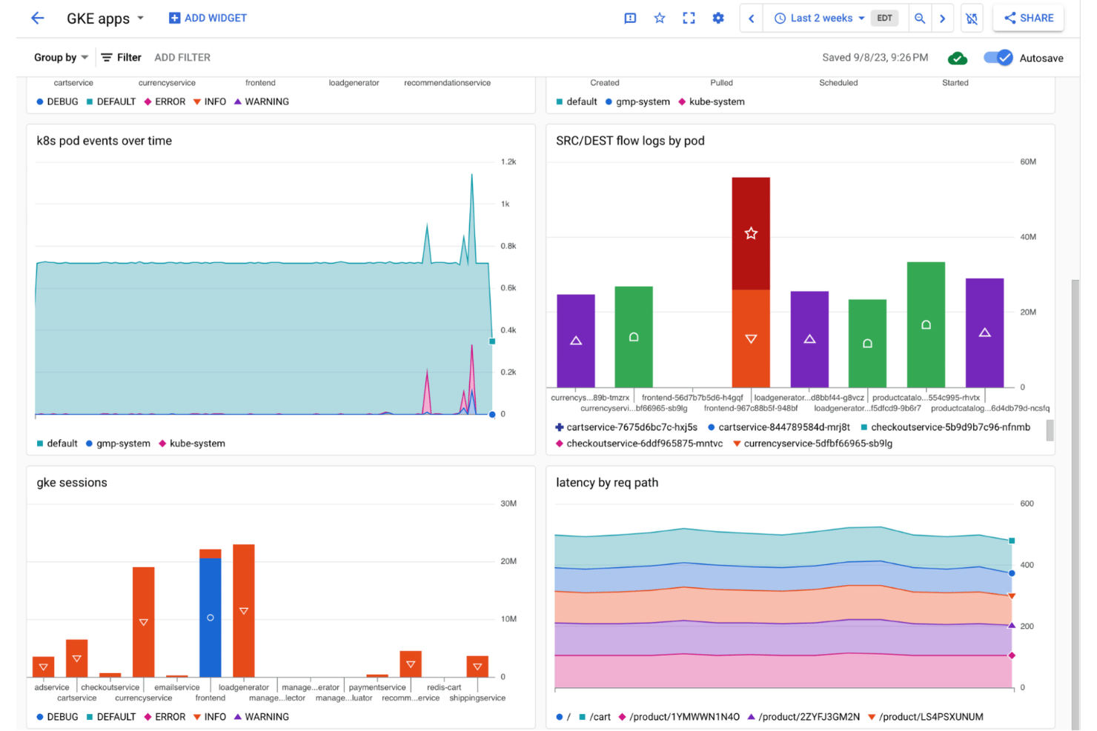This screenshot has width=1097, height=731.
Task: Go back using the left arrow icon
Action: (x=38, y=18)
